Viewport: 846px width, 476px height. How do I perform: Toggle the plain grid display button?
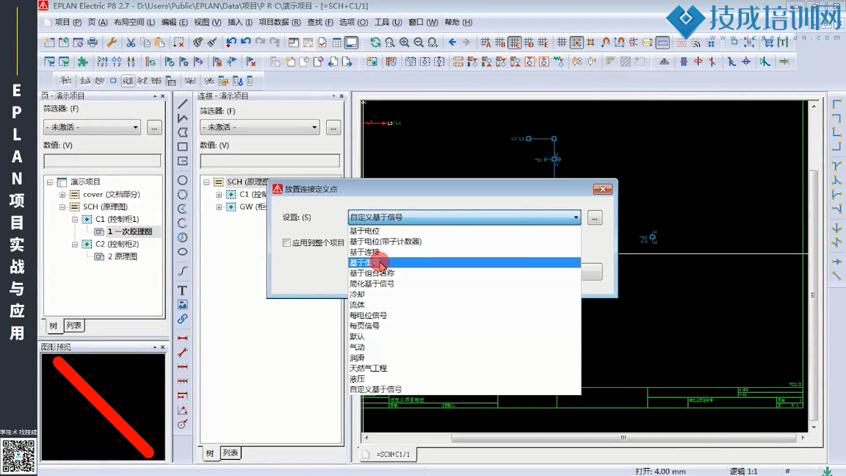562,42
